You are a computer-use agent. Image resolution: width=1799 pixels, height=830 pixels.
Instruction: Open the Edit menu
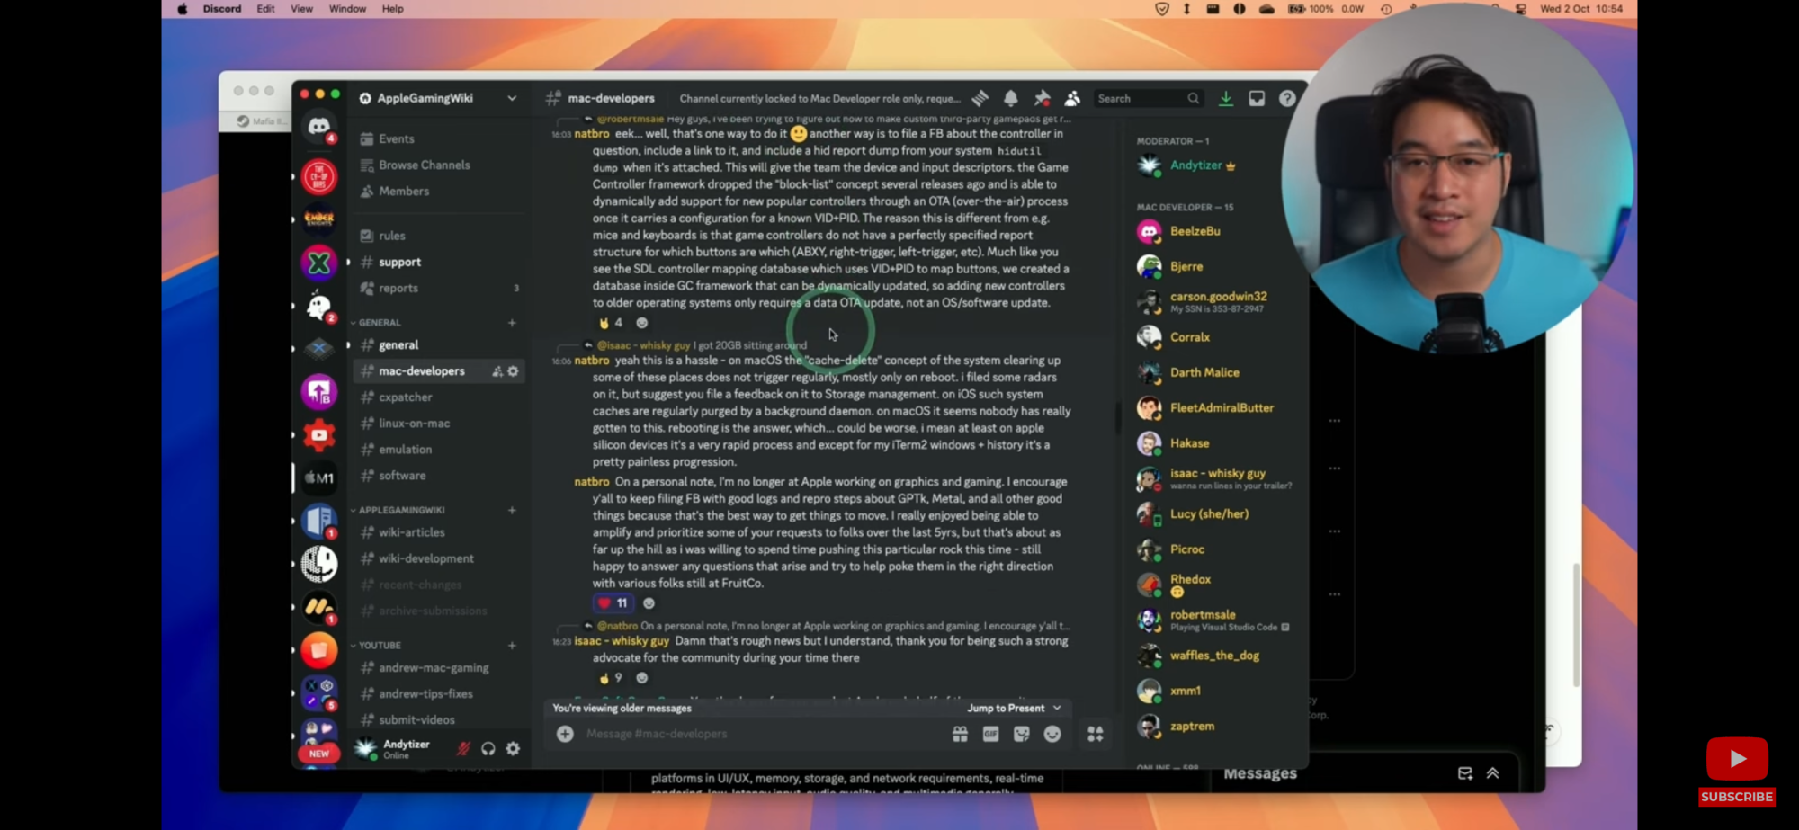click(x=265, y=9)
